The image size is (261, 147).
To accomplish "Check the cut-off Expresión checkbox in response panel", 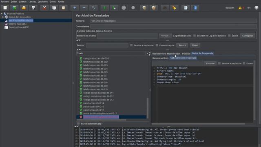I will click(244, 63).
